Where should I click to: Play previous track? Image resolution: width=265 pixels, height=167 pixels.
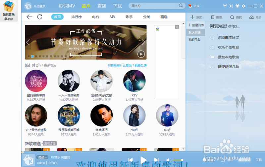(x=131, y=160)
